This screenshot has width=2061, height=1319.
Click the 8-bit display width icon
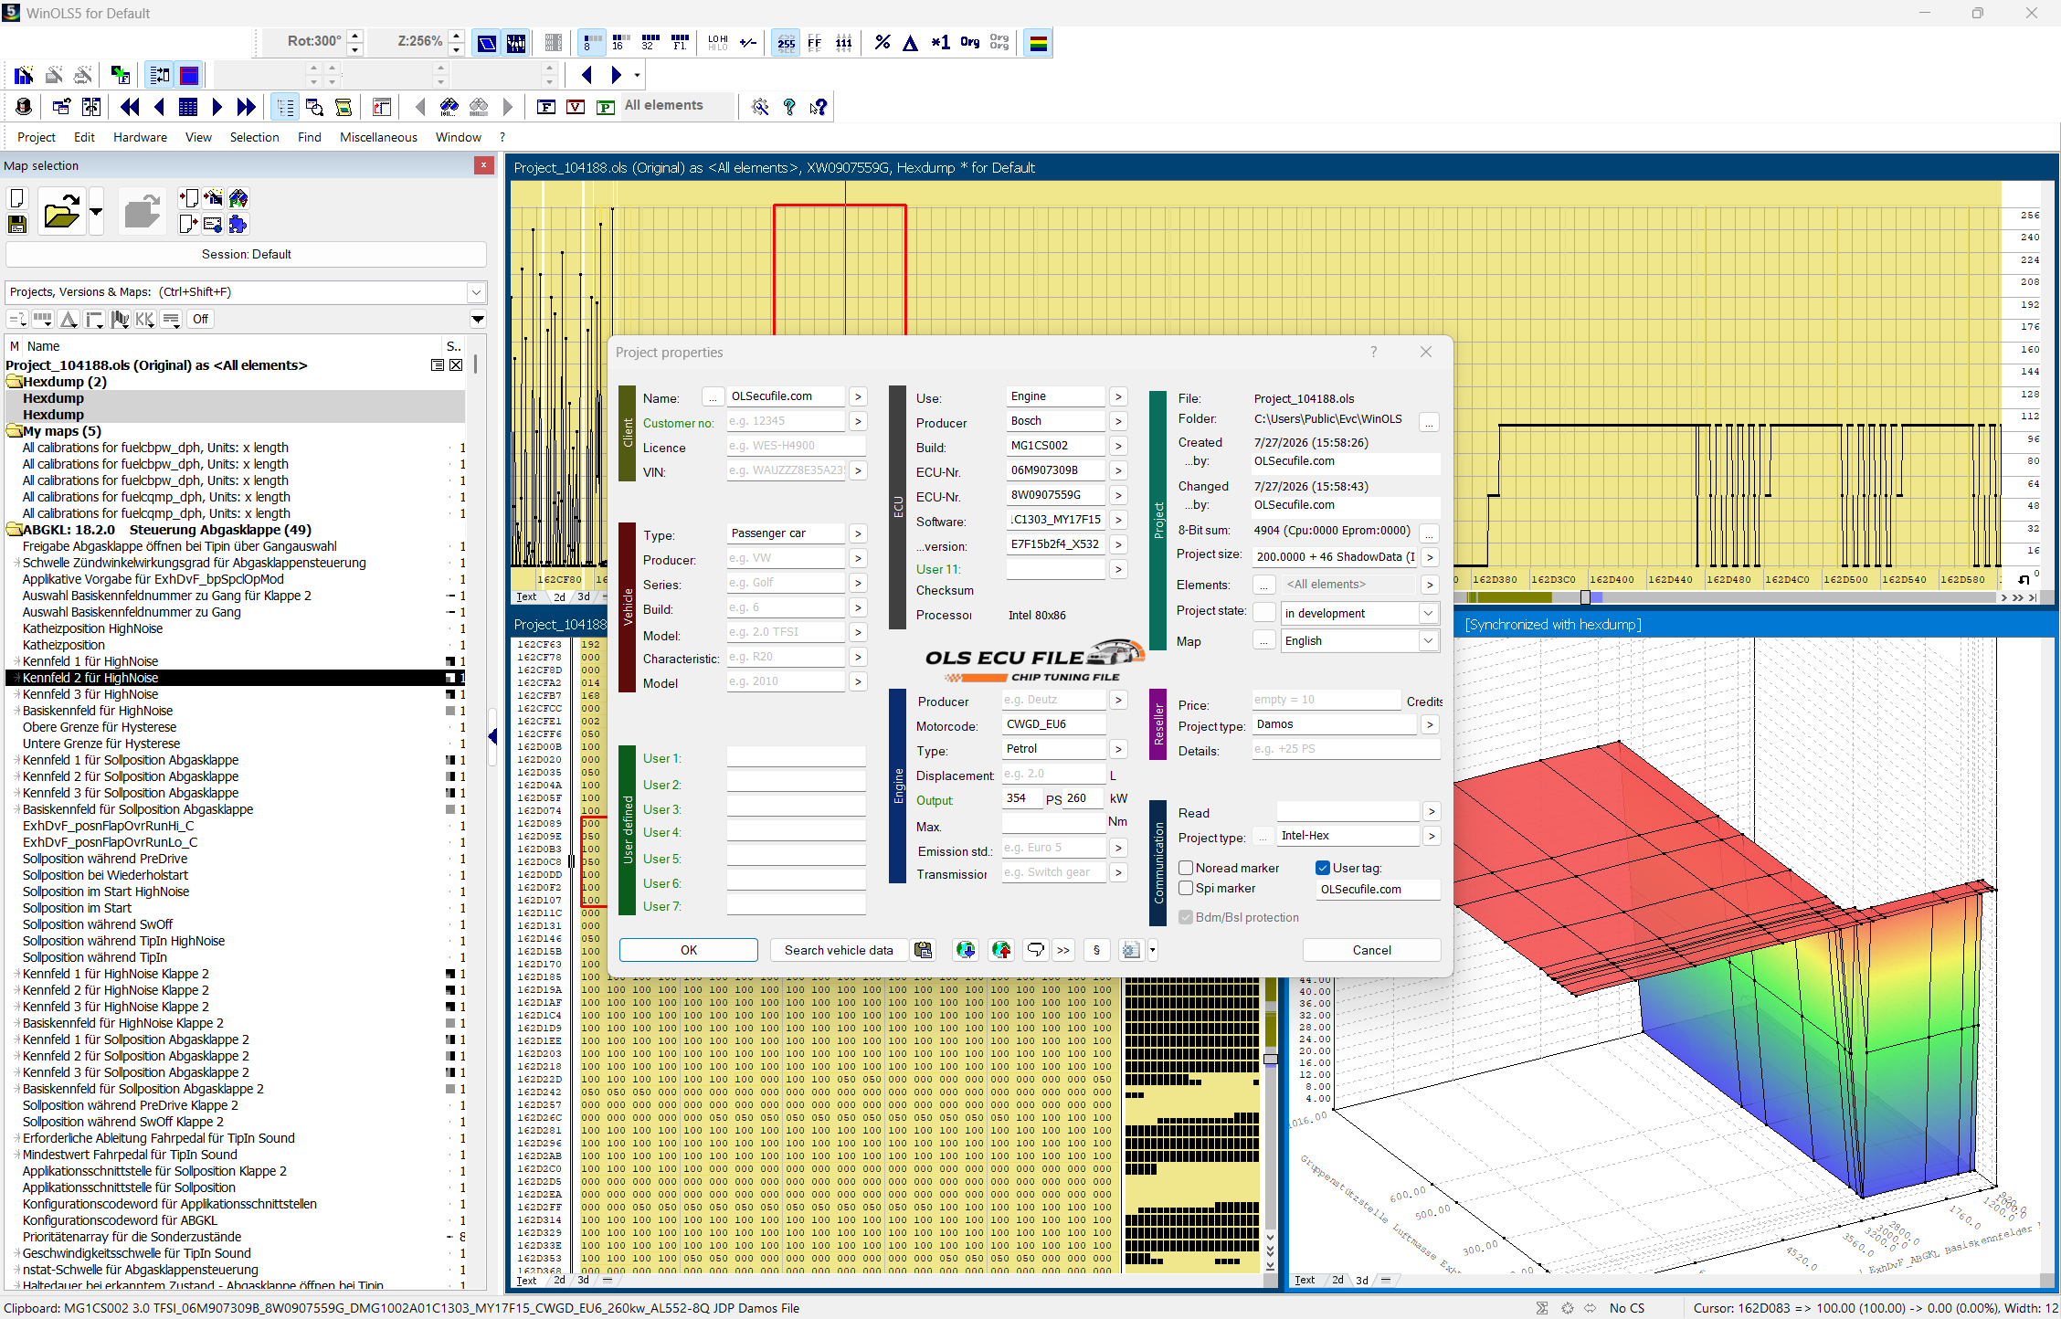592,42
